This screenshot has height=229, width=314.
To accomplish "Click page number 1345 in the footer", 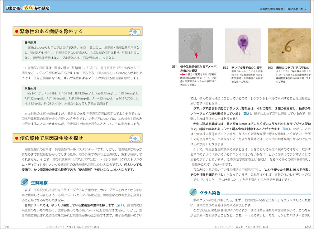I will coord(305,226).
